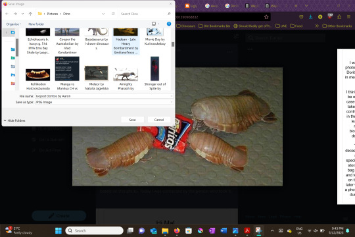Switch to the second Wayback tab
The height and width of the screenshot is (237, 355).
(271, 6)
